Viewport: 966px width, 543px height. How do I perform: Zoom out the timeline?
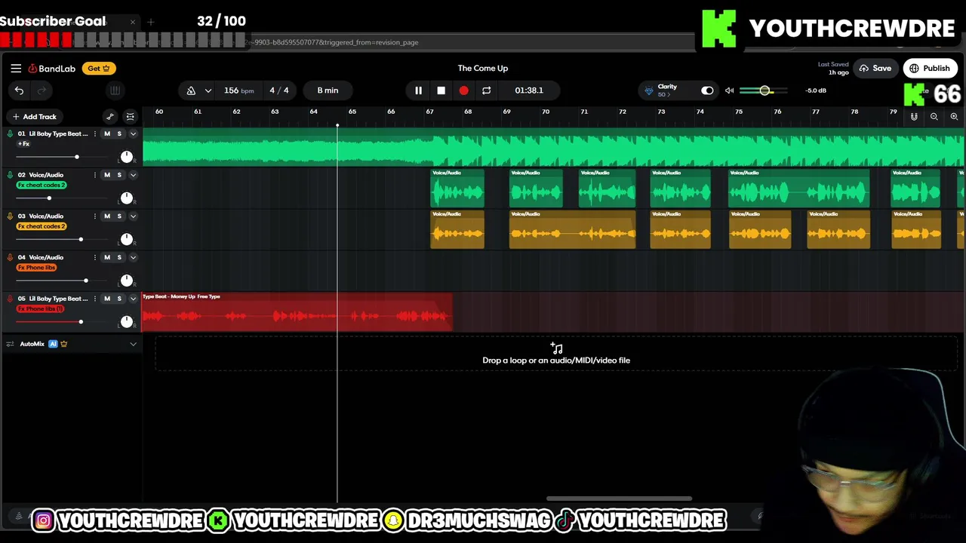934,117
